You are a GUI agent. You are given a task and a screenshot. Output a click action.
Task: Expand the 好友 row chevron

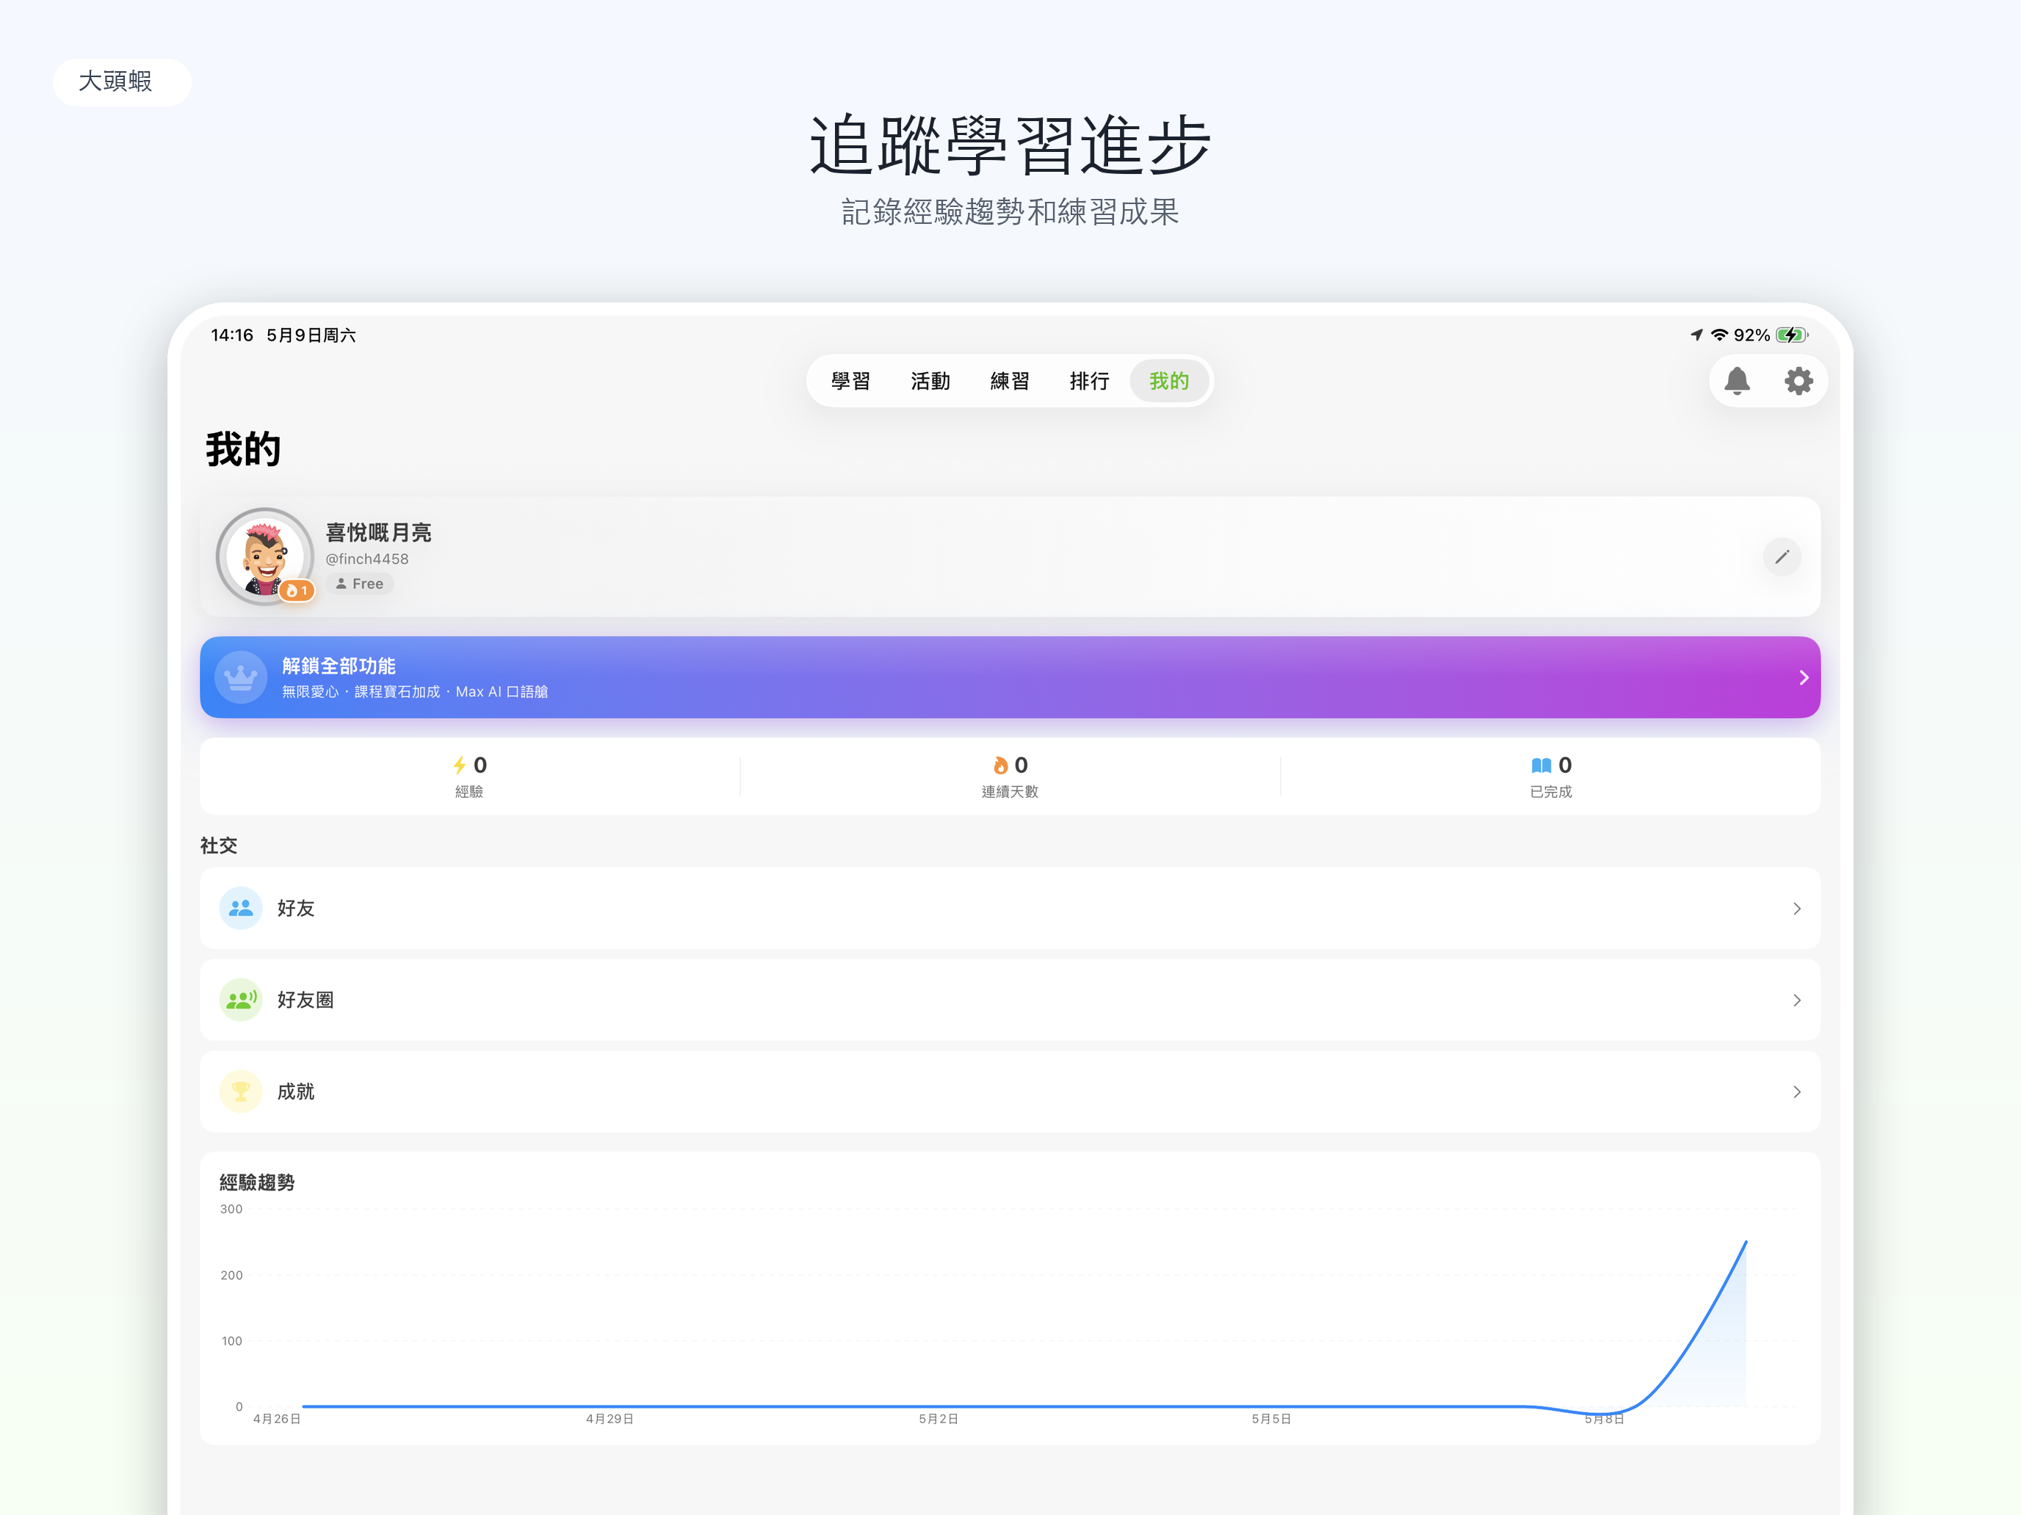(x=1796, y=909)
